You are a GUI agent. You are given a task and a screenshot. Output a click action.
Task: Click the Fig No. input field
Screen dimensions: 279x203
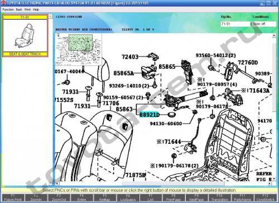click(235, 24)
